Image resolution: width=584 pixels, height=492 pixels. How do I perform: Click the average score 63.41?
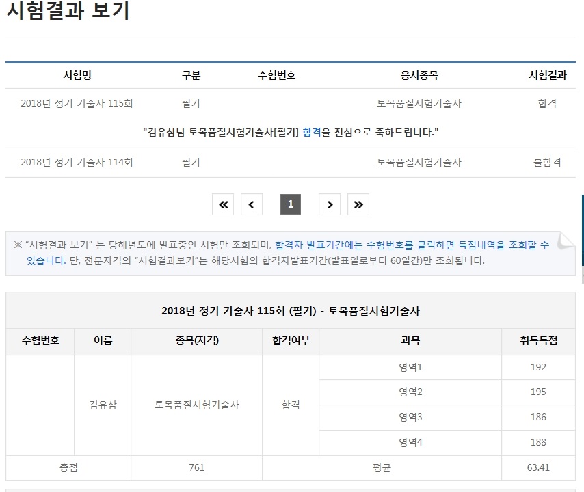coord(538,468)
